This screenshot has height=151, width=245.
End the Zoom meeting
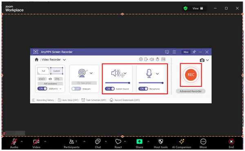231,144
